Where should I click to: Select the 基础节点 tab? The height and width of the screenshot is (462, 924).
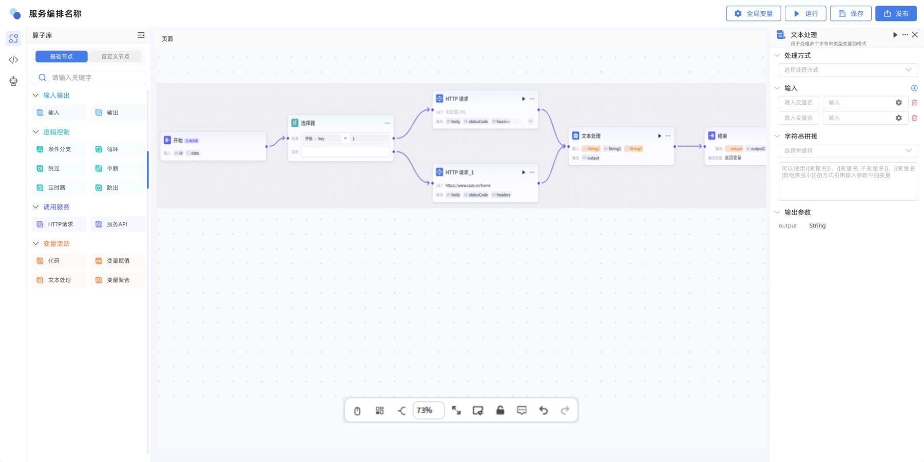pyautogui.click(x=62, y=56)
